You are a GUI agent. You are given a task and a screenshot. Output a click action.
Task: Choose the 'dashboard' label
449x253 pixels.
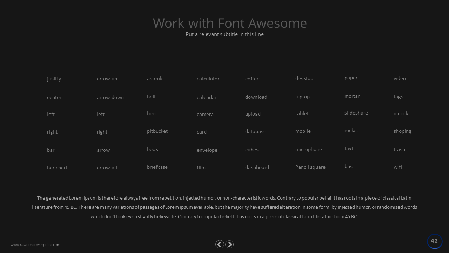click(x=257, y=167)
